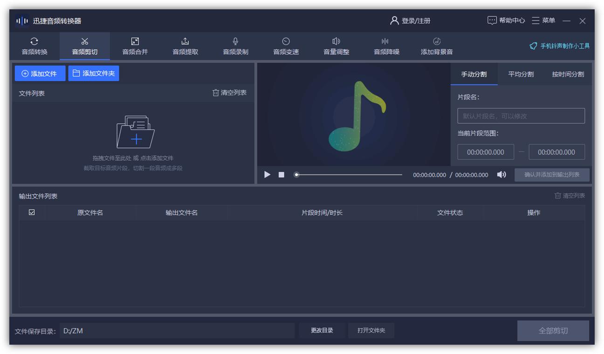
Task: Open the 音频合并 merge tool
Action: pyautogui.click(x=135, y=46)
